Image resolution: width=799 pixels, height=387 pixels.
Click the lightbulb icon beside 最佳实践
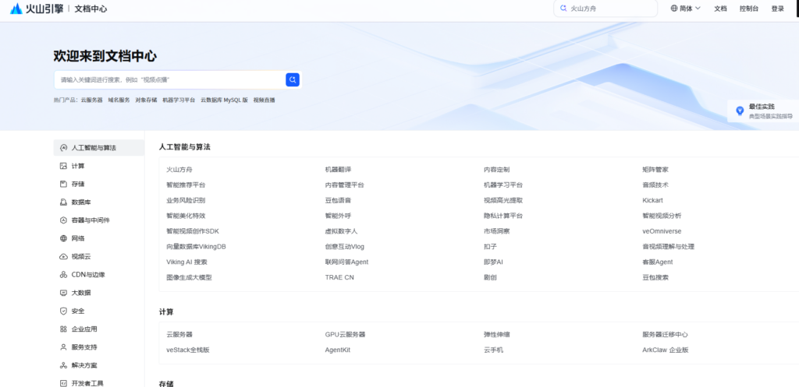[x=740, y=111]
